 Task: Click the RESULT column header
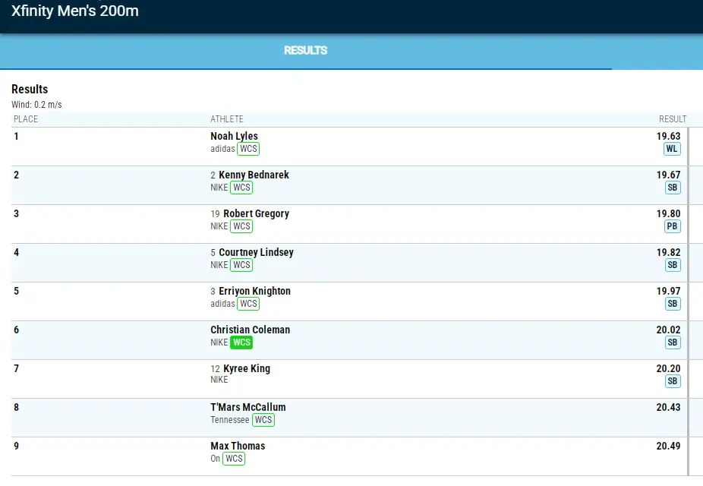[x=672, y=119]
